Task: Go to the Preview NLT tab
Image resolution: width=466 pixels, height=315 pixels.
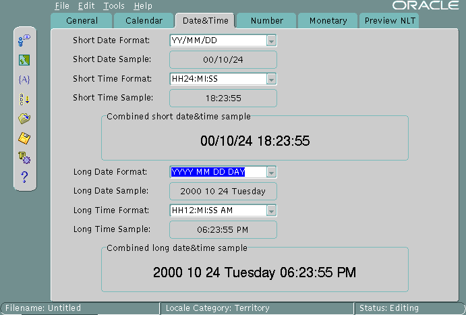Action: tap(389, 21)
